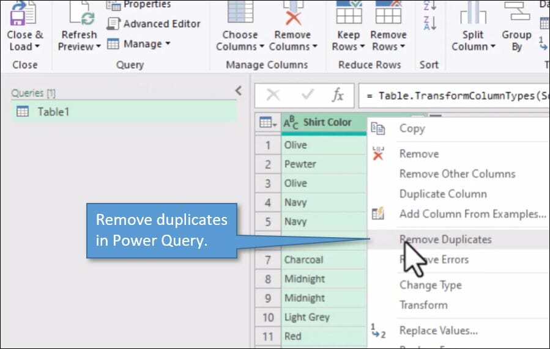This screenshot has height=349, width=550.
Task: Select Replace Values in the context menu
Action: [x=438, y=331]
